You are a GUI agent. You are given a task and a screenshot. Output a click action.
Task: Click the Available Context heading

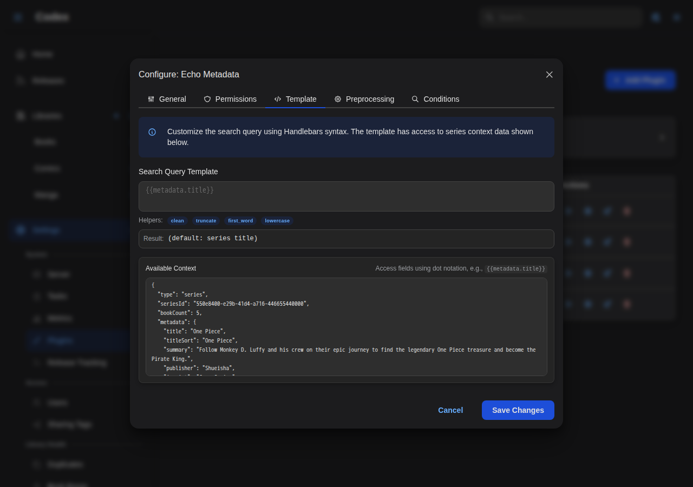coord(171,268)
